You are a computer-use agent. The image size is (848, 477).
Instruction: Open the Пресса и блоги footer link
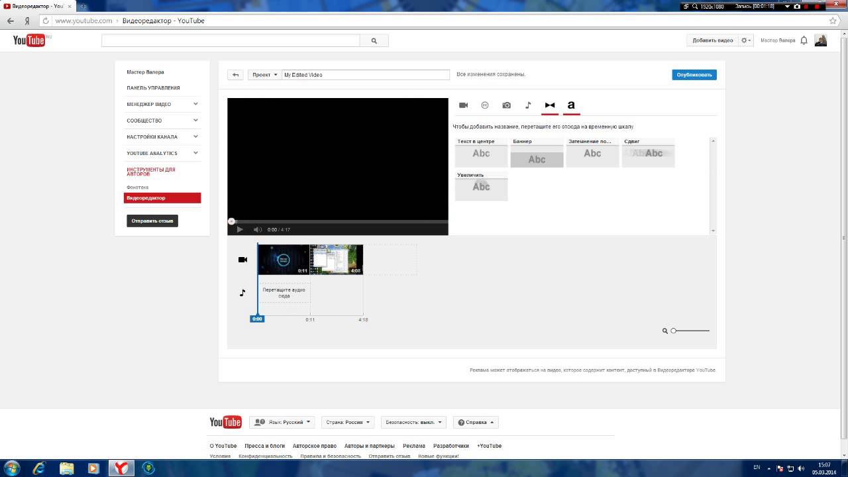coord(264,446)
